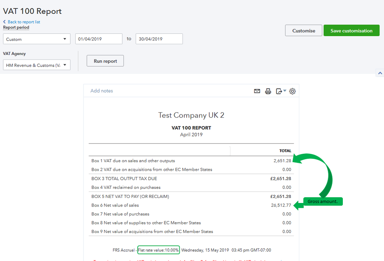
Task: Print the VAT 100 report
Action: click(x=268, y=91)
